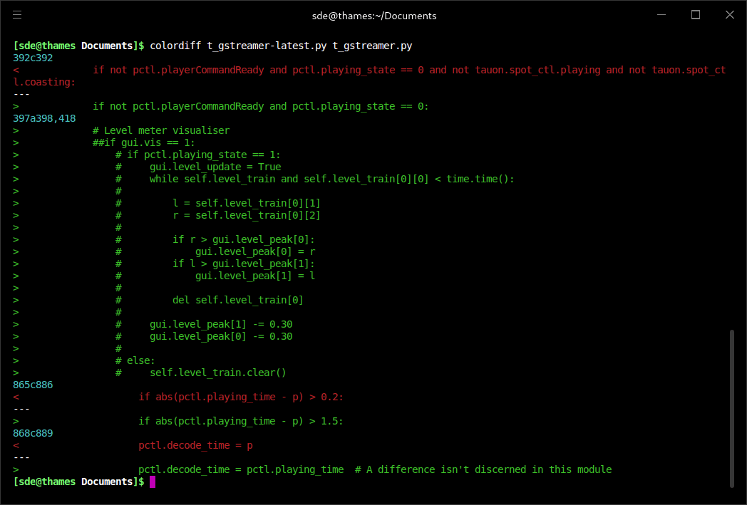Minimize the terminal window

pyautogui.click(x=661, y=15)
